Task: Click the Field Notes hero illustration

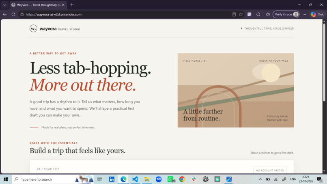Action: (x=236, y=90)
